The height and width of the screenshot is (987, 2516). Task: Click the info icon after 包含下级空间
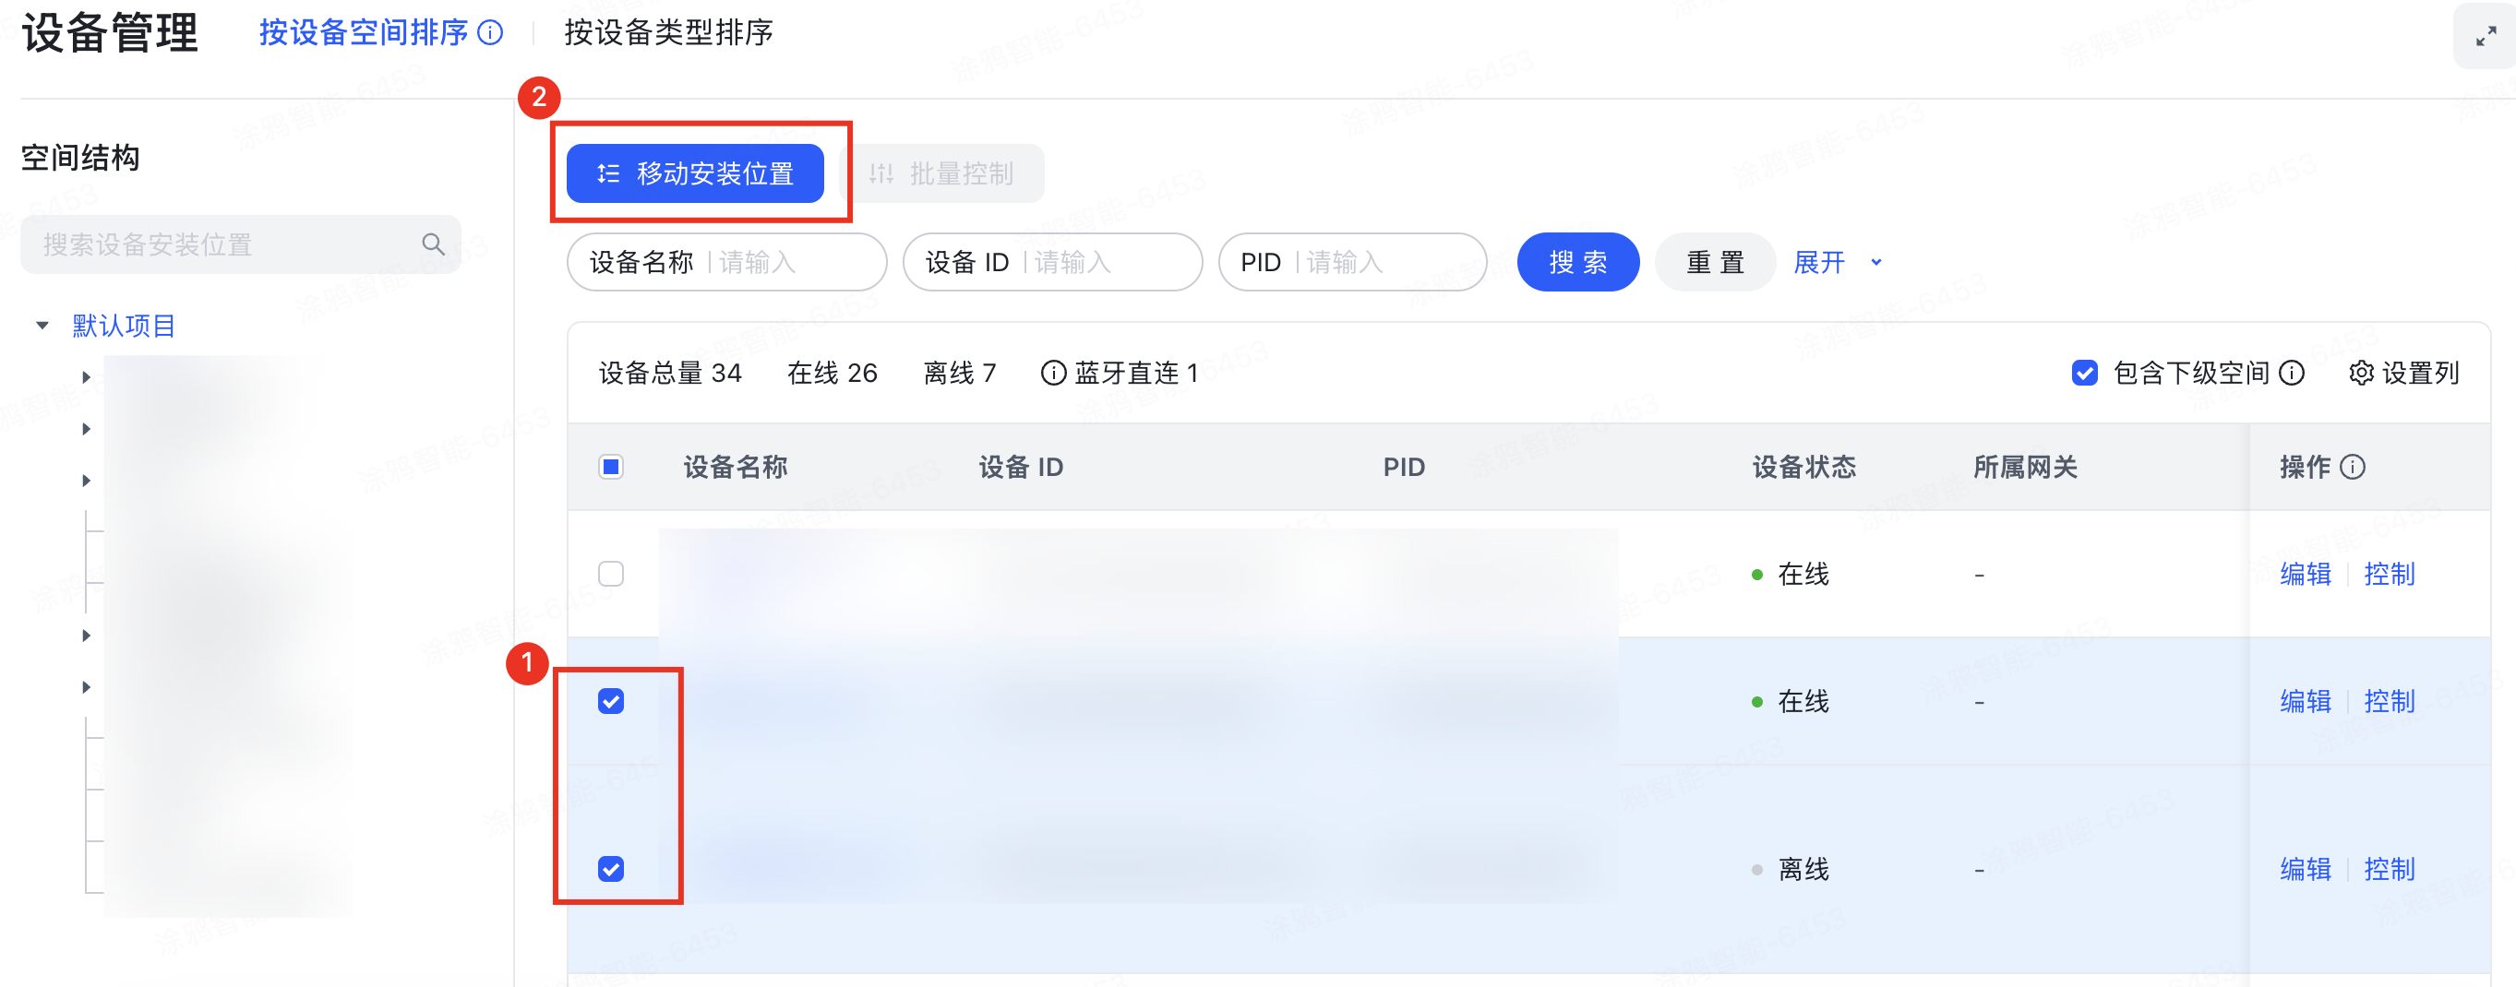pos(2294,373)
